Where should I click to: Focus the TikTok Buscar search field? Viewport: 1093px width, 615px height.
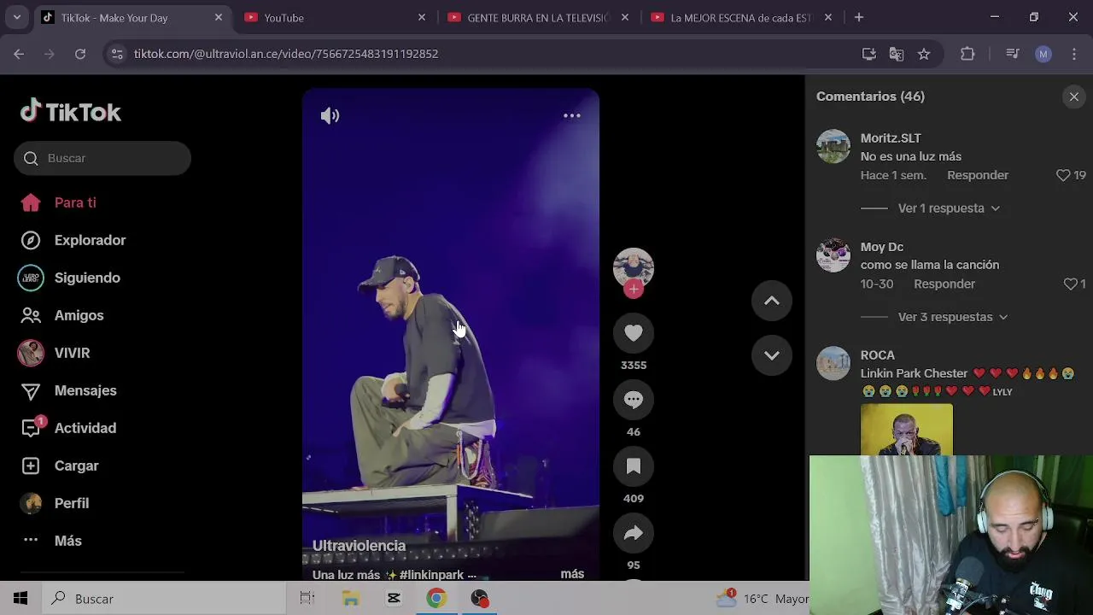tap(102, 158)
